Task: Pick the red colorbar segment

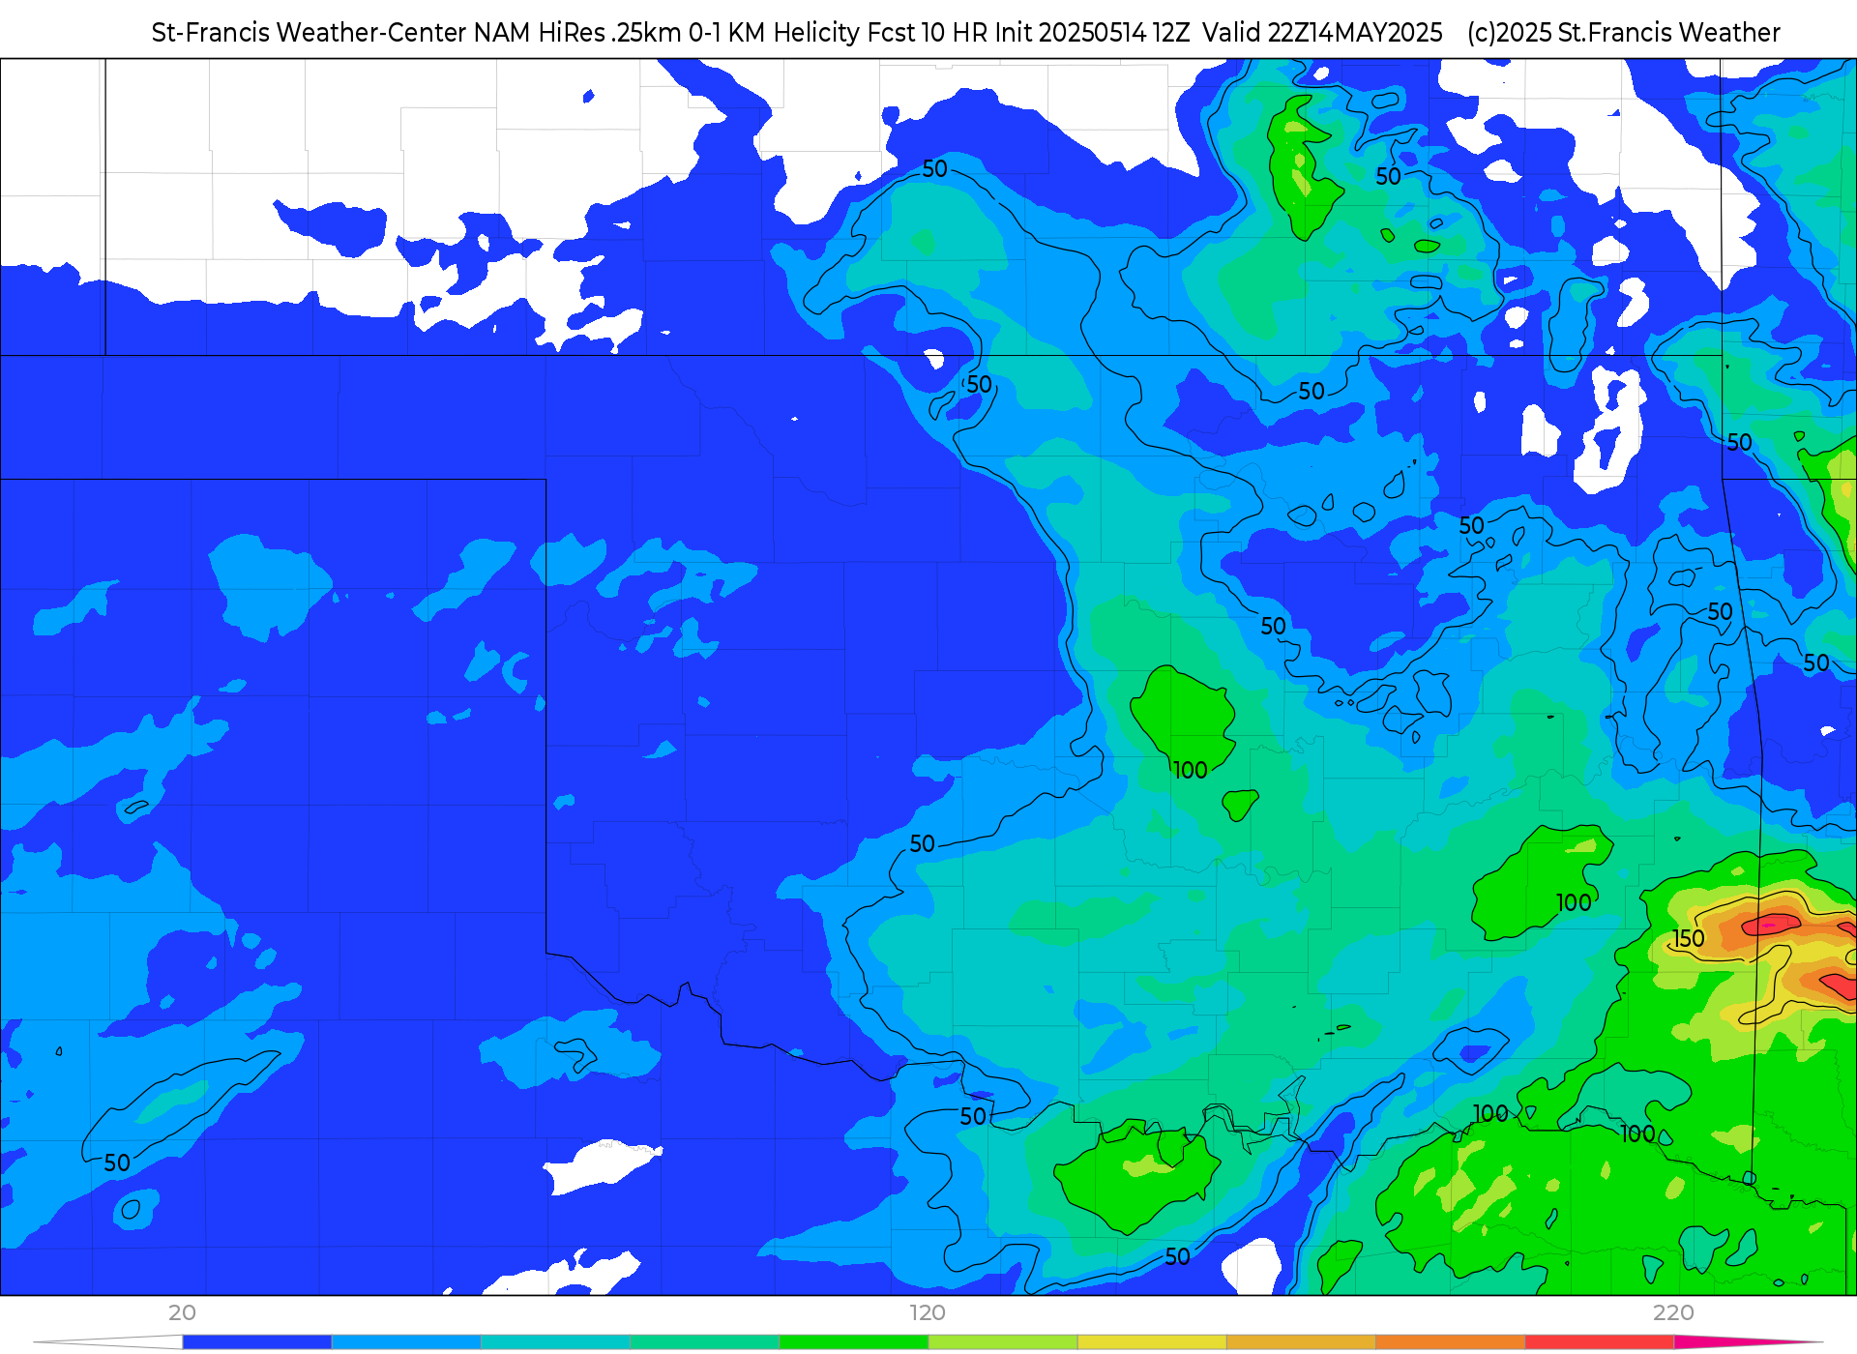Action: [x=1600, y=1342]
